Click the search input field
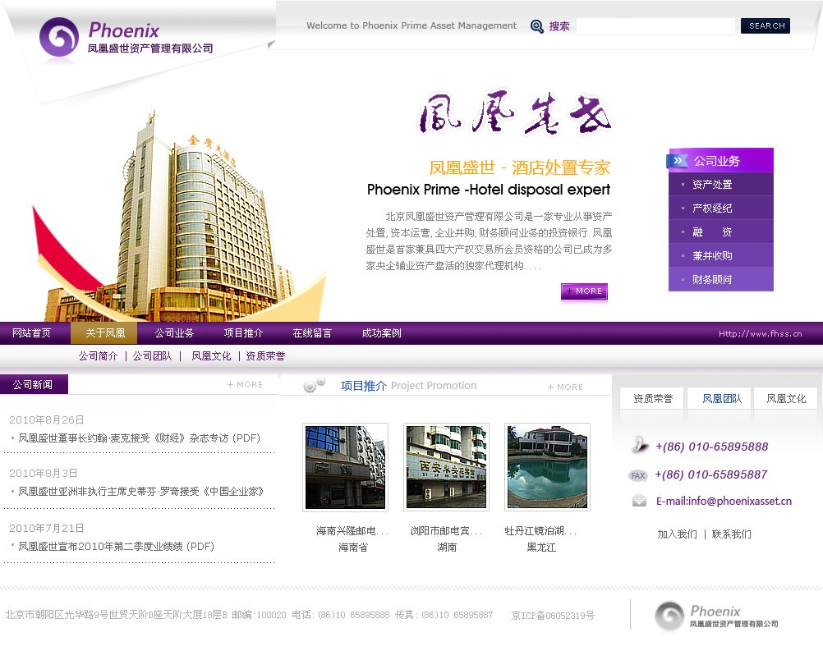Image resolution: width=823 pixels, height=660 pixels. (x=655, y=26)
